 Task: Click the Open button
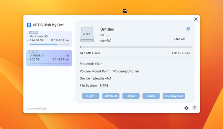(x=91, y=96)
